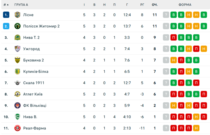Open the Нива Т. 2 club logo
This screenshot has height=135, width=210.
pyautogui.click(x=17, y=37)
